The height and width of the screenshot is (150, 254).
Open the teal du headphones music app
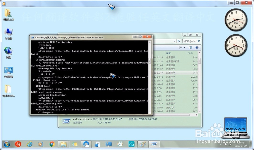tap(131, 144)
